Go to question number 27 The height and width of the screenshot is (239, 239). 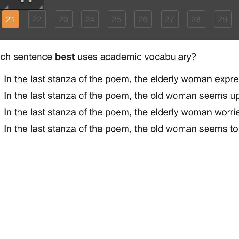tap(170, 19)
